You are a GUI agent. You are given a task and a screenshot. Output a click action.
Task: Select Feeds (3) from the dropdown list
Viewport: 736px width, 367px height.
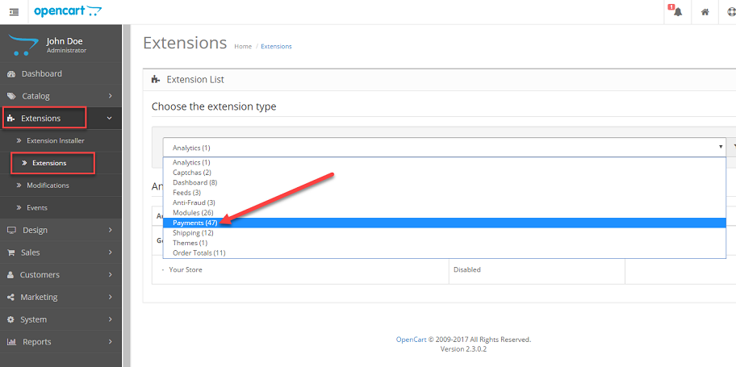pyautogui.click(x=444, y=193)
